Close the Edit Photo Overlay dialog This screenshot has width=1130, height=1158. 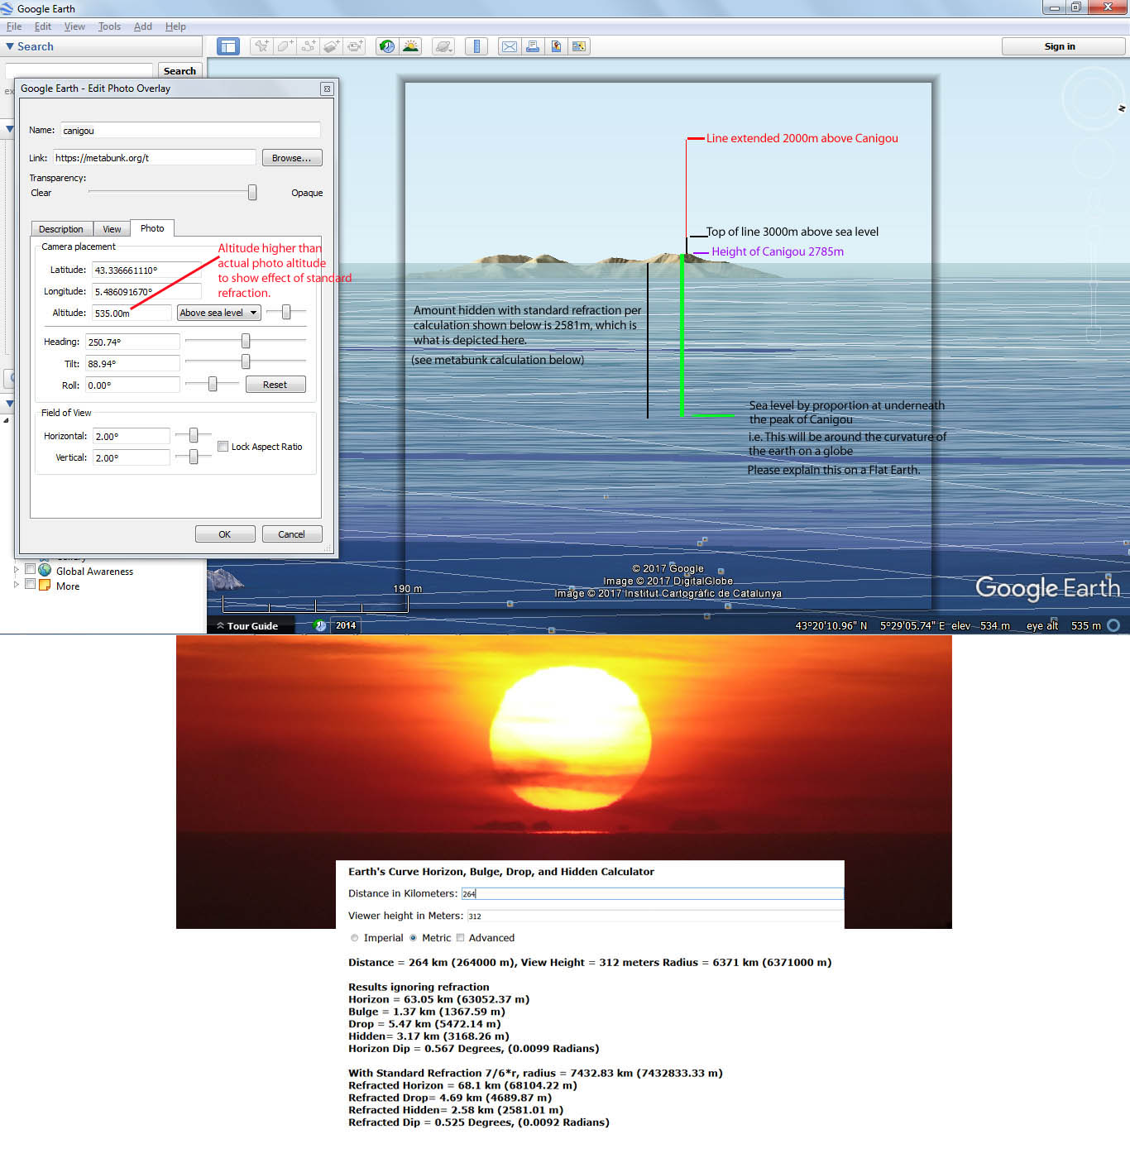coord(327,89)
